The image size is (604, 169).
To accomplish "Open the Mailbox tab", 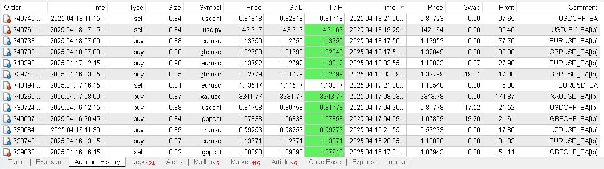I will (207, 162).
